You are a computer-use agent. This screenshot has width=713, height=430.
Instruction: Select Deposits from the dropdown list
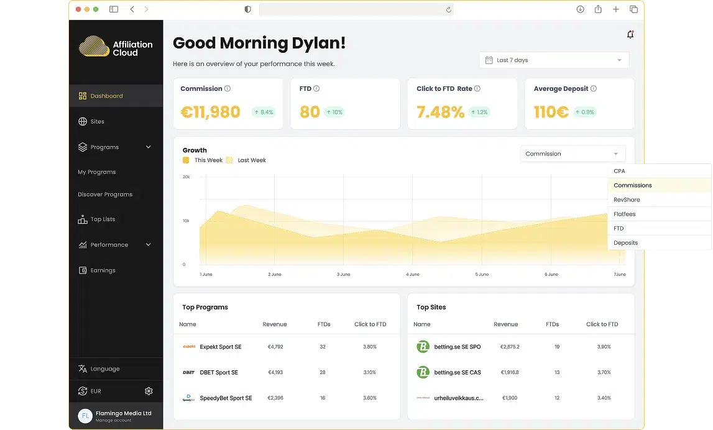660,243
